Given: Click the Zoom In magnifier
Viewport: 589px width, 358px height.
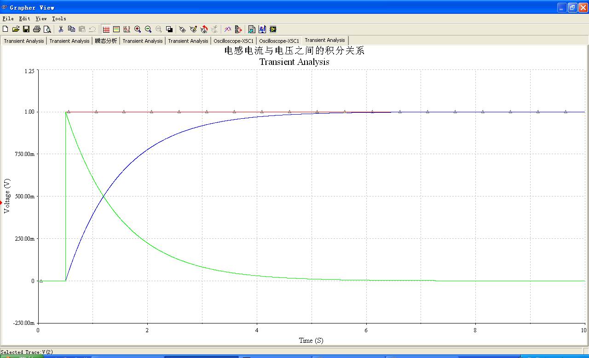Looking at the screenshot, I should [138, 29].
